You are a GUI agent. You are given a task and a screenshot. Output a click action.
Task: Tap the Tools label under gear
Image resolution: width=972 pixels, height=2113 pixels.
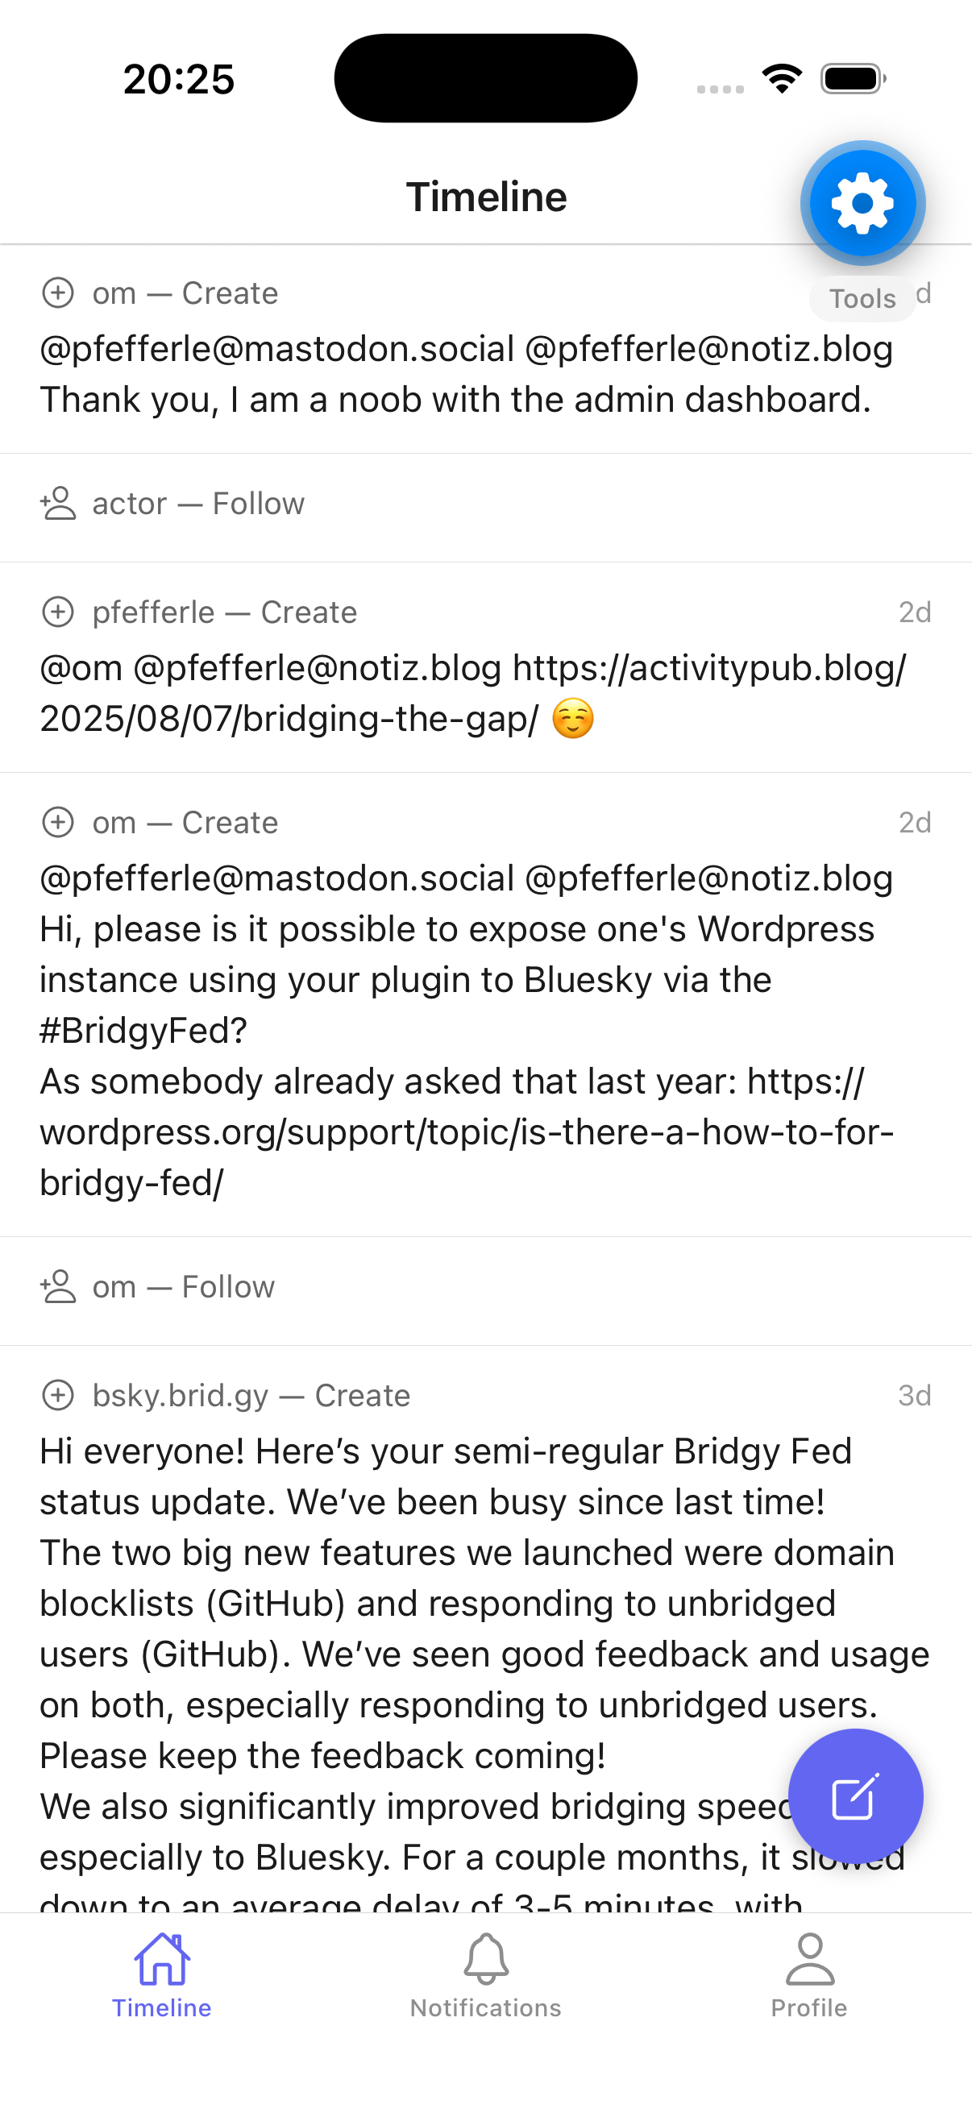(x=862, y=298)
